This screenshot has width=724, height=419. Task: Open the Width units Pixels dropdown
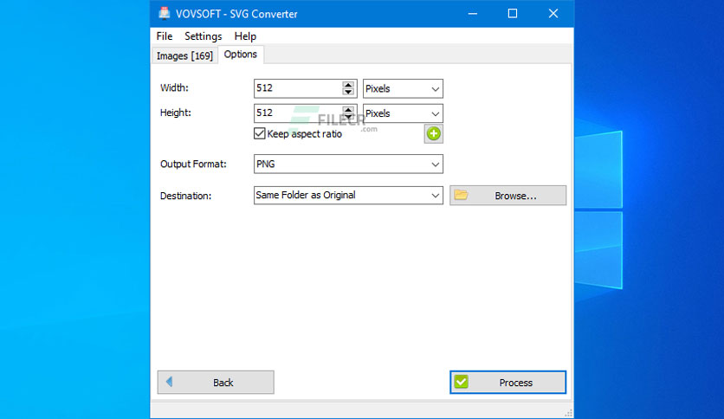[403, 88]
